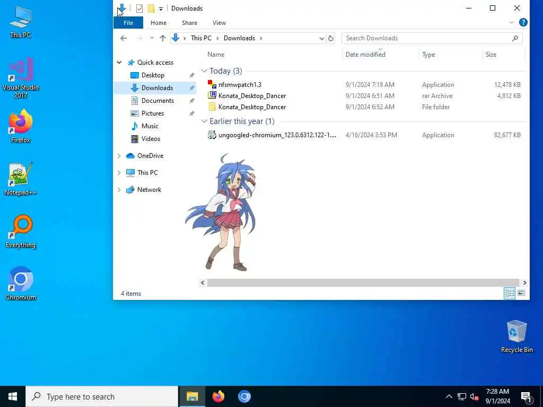Select the Notepad++ desktop shortcut

[x=21, y=179]
